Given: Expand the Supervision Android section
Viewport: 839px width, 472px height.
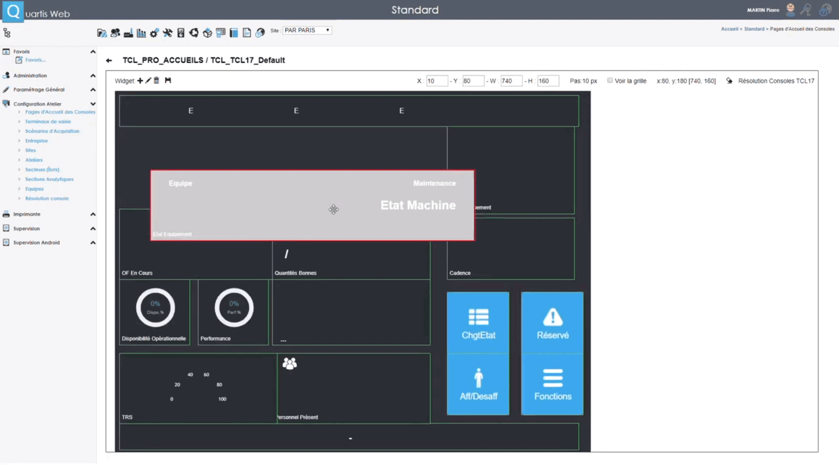Looking at the screenshot, I should (93, 243).
